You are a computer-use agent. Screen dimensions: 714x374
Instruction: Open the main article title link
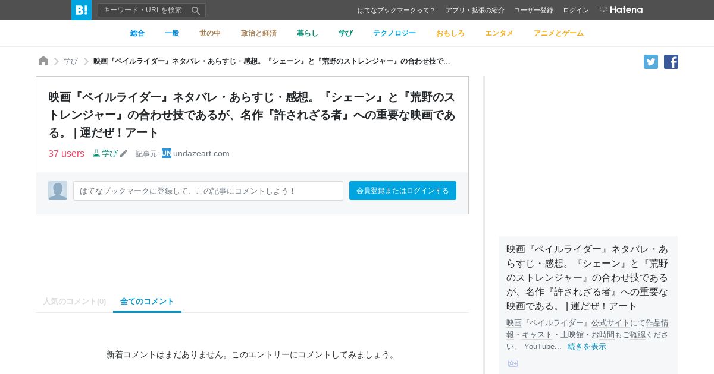tap(252, 115)
